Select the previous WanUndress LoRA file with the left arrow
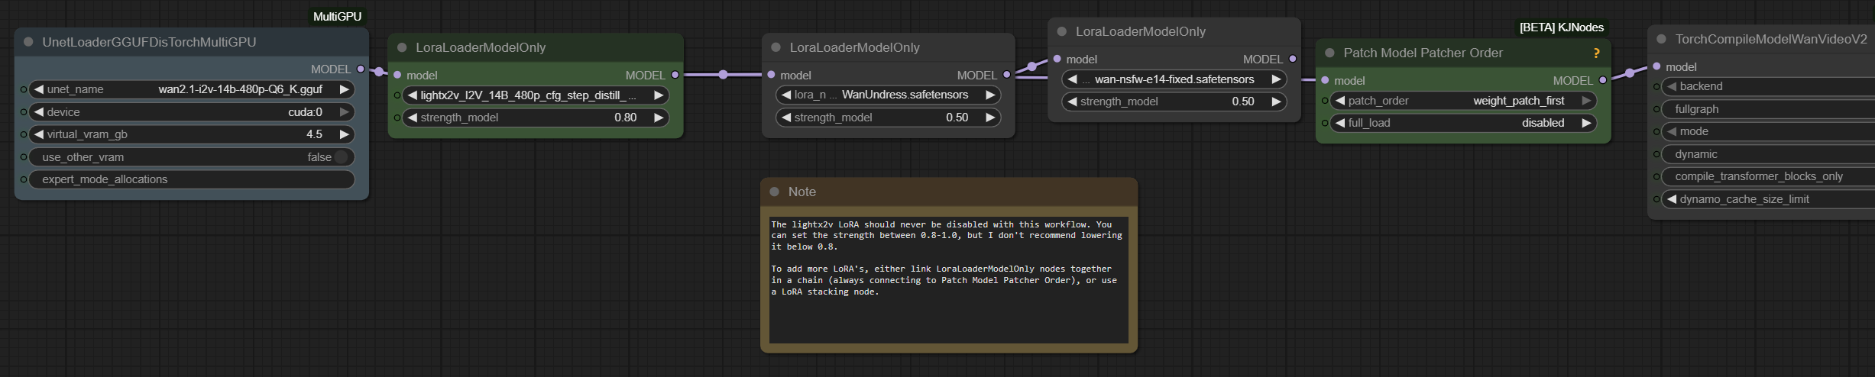Image resolution: width=1875 pixels, height=377 pixels. pos(785,95)
